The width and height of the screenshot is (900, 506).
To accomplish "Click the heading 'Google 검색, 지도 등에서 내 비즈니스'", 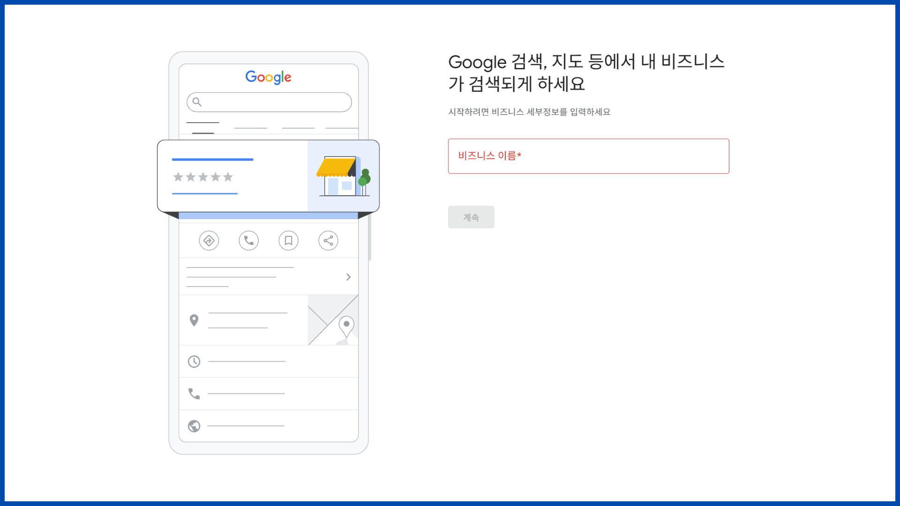I will click(586, 62).
